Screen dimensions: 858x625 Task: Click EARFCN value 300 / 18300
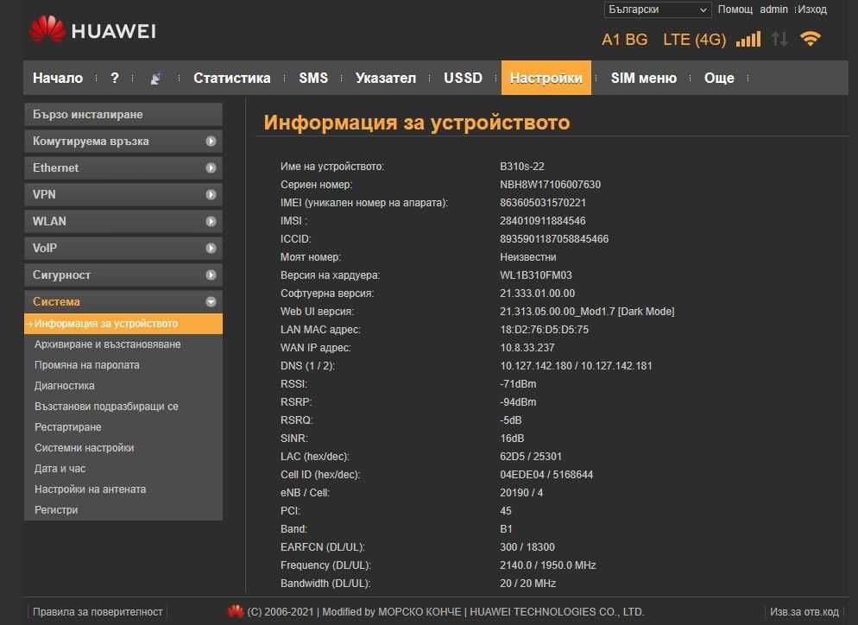point(527,546)
